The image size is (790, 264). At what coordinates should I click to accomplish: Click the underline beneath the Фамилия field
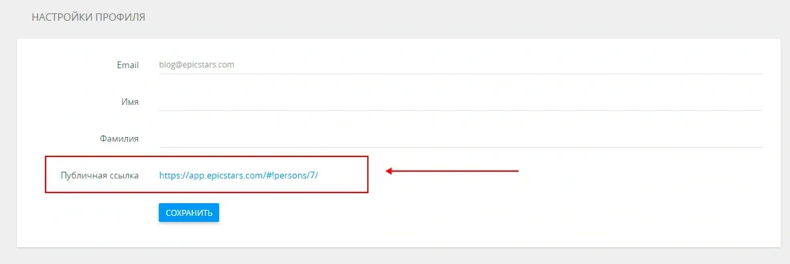pyautogui.click(x=460, y=147)
